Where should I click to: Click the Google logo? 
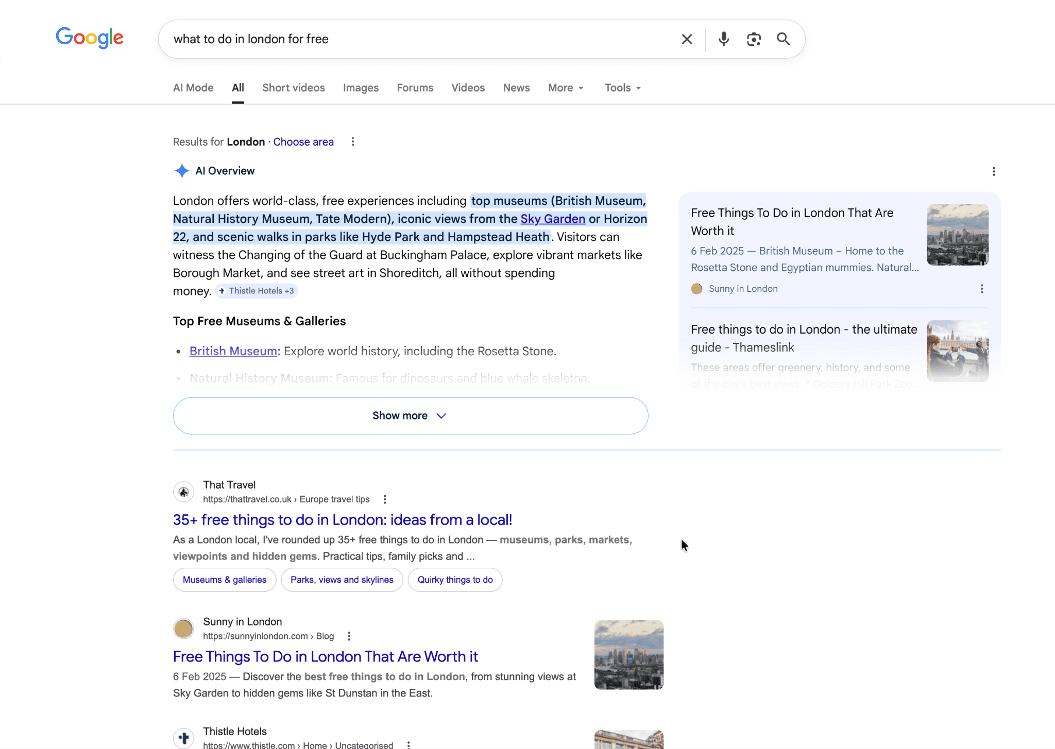(x=89, y=38)
